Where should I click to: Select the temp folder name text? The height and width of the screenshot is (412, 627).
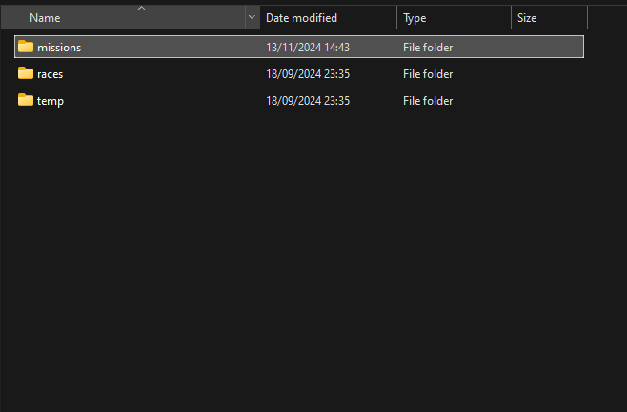pos(51,101)
